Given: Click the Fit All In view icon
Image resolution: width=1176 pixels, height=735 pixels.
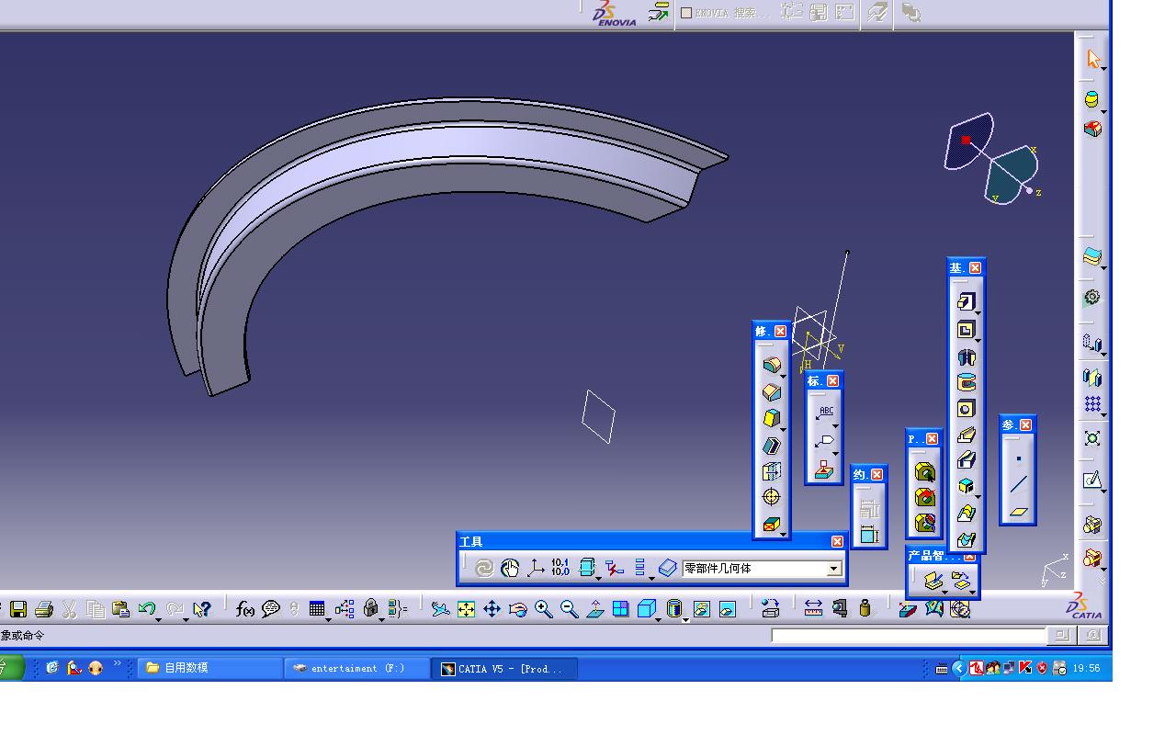Looking at the screenshot, I should pos(467,609).
